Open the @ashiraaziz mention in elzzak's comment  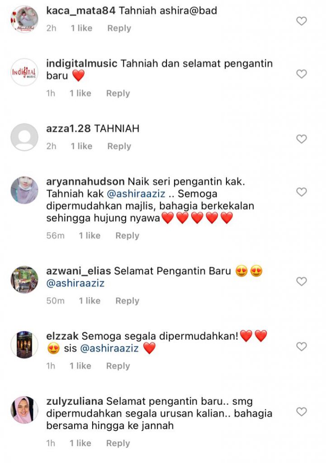click(109, 349)
